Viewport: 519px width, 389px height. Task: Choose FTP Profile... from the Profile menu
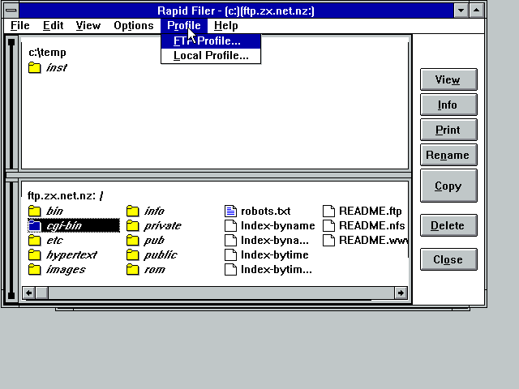[211, 41]
